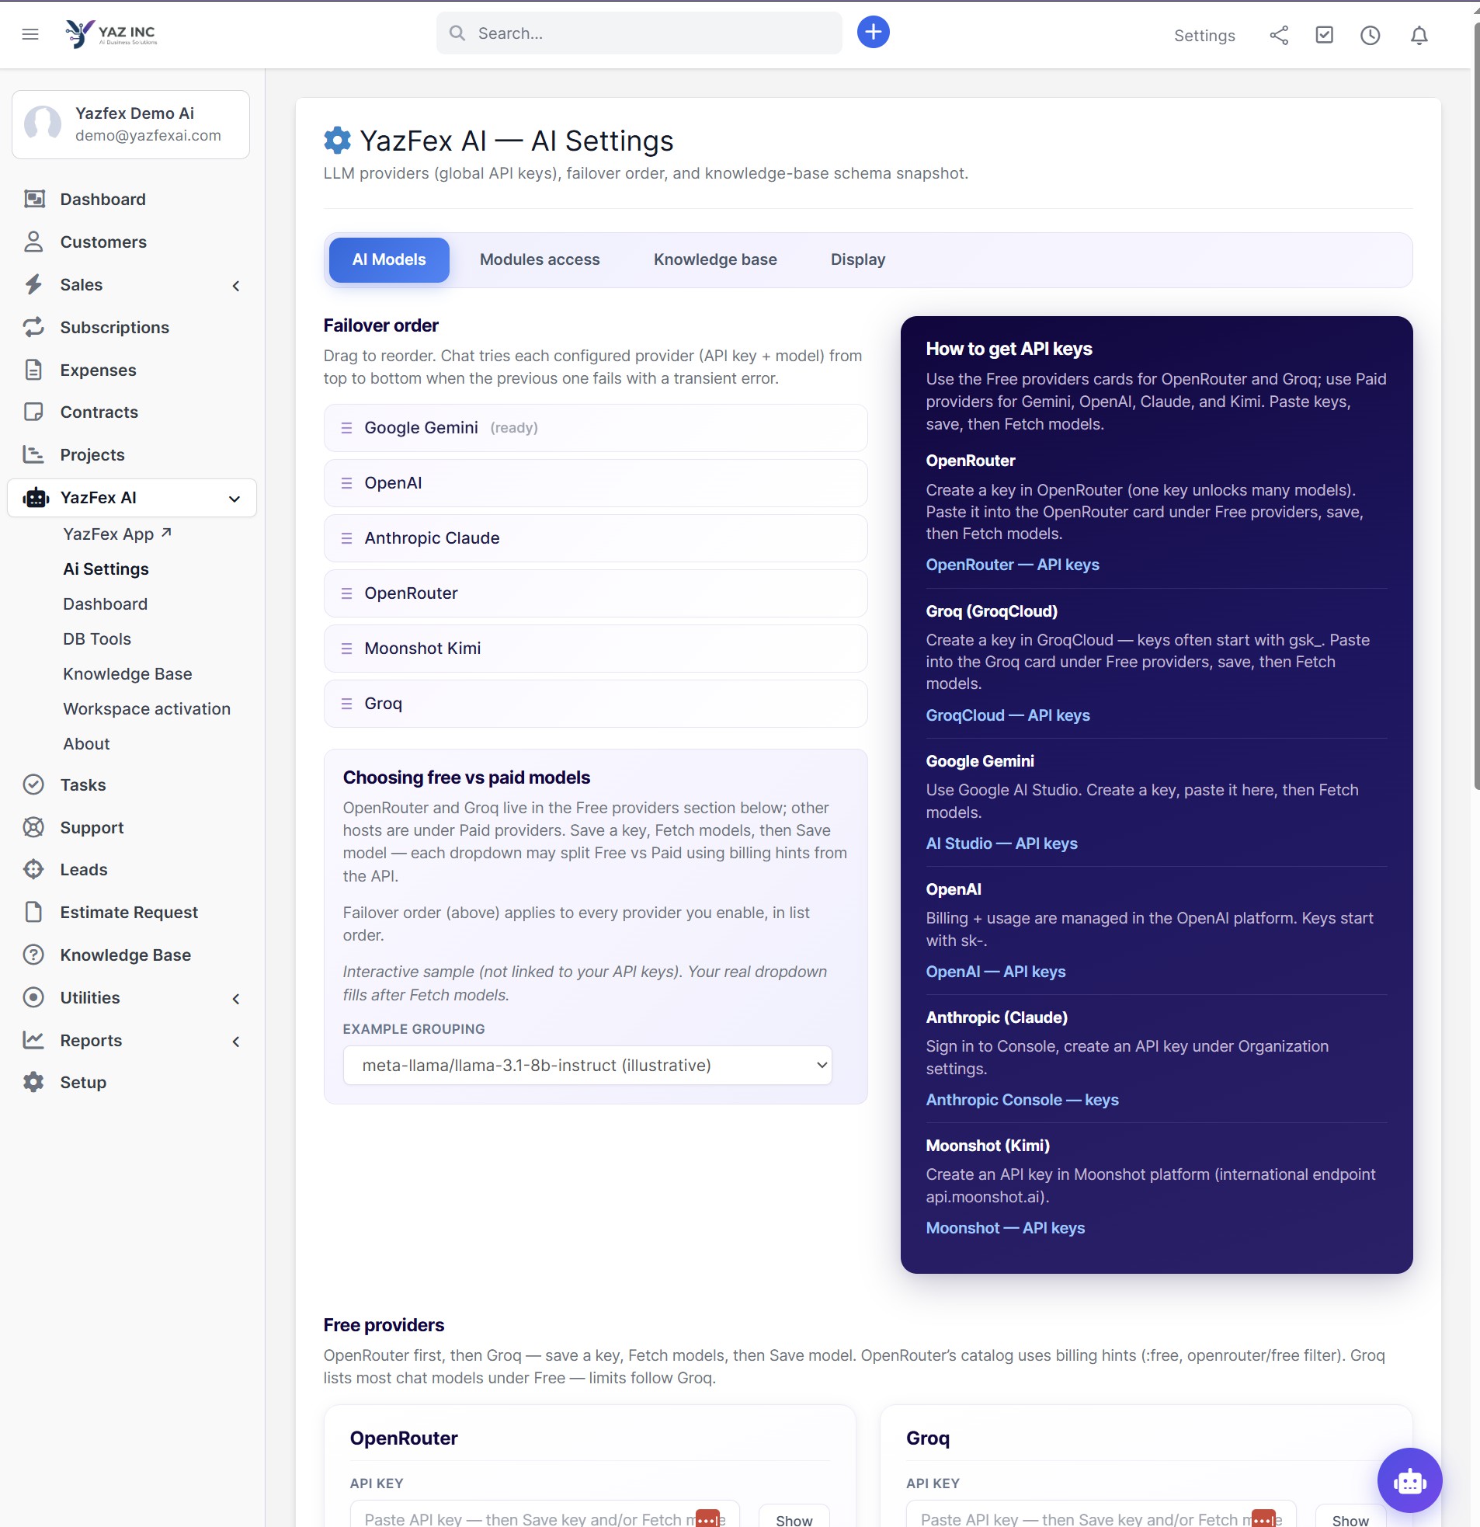Click the Tasks checkmark circle icon

coord(33,784)
